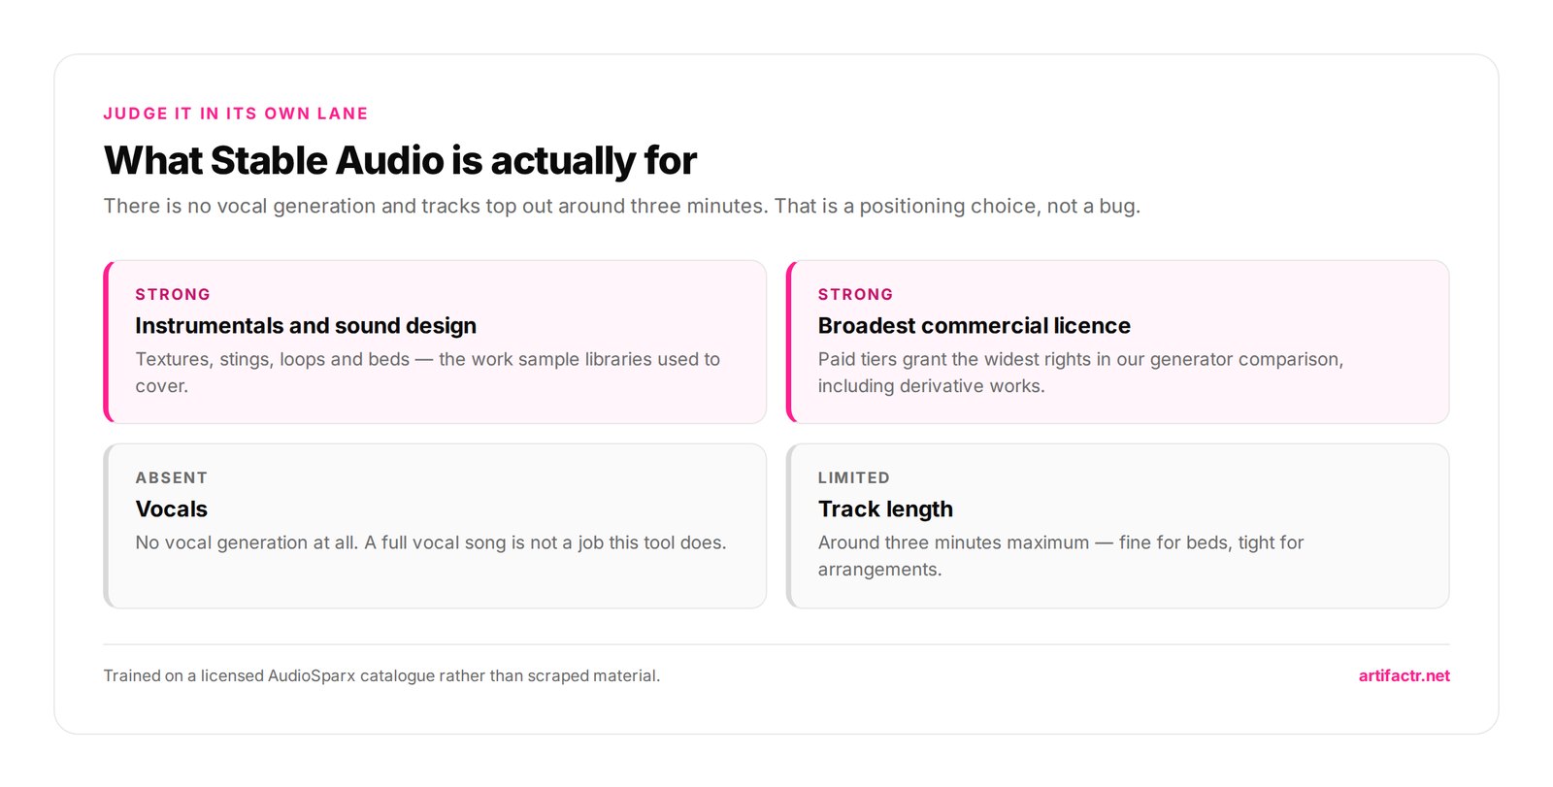Click the 'Instrumentals and sound design' card title

(306, 326)
